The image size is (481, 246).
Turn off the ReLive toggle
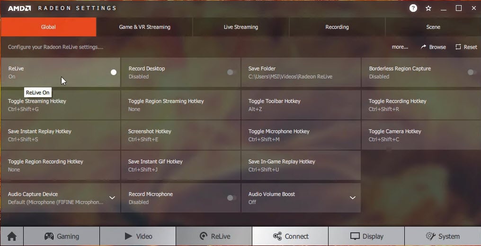(x=113, y=72)
